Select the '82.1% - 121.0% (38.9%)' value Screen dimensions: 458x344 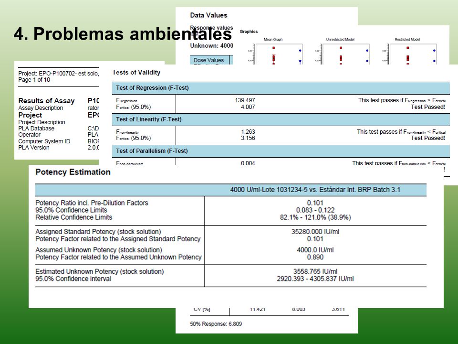315,217
